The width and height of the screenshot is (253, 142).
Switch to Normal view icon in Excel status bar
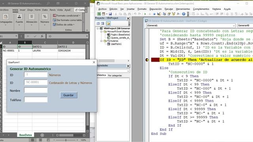33,140
